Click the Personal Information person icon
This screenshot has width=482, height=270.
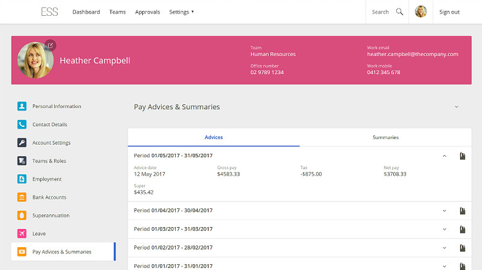[22, 106]
